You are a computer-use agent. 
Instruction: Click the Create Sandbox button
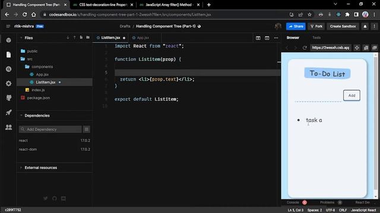point(343,26)
